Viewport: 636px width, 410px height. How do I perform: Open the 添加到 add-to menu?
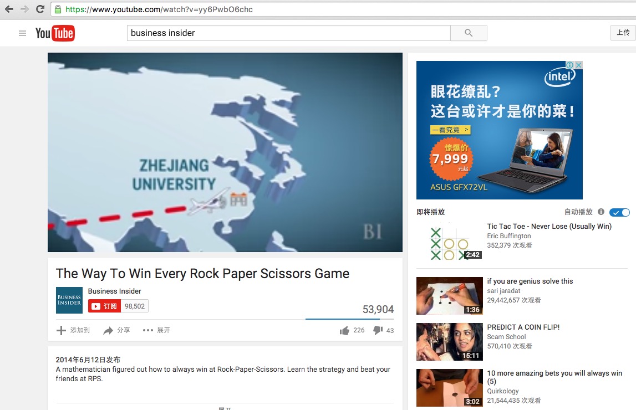click(x=73, y=330)
